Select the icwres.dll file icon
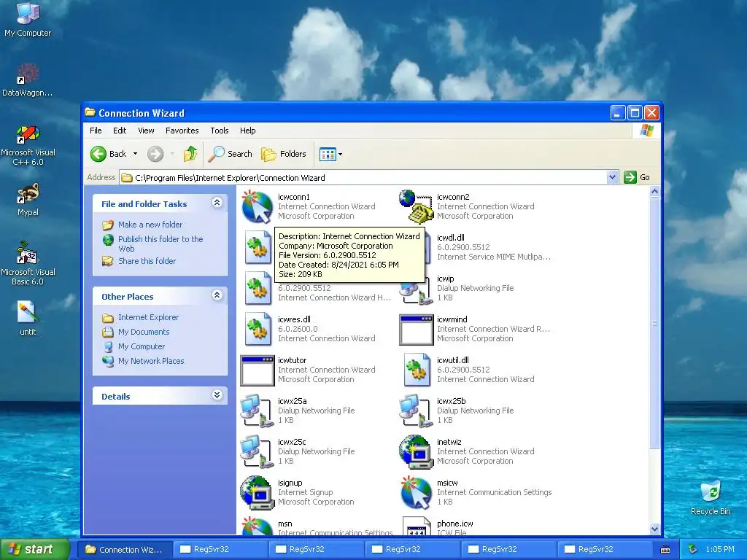747x560 pixels. coord(258,329)
